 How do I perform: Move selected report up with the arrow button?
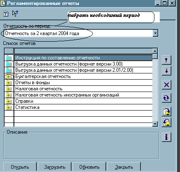166,60
